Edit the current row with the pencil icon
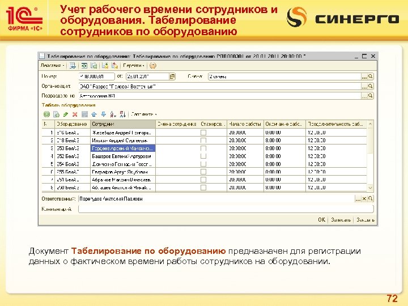The width and height of the screenshot is (408, 306). [x=66, y=114]
